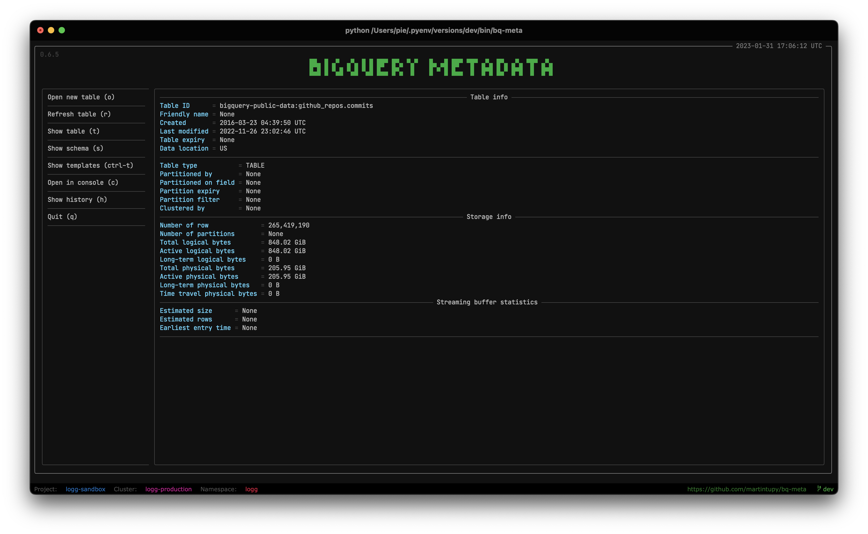Maximize window using green traffic light
Image resolution: width=868 pixels, height=534 pixels.
click(x=61, y=30)
